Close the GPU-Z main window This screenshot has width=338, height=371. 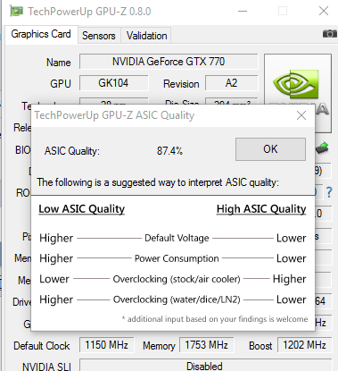point(324,12)
